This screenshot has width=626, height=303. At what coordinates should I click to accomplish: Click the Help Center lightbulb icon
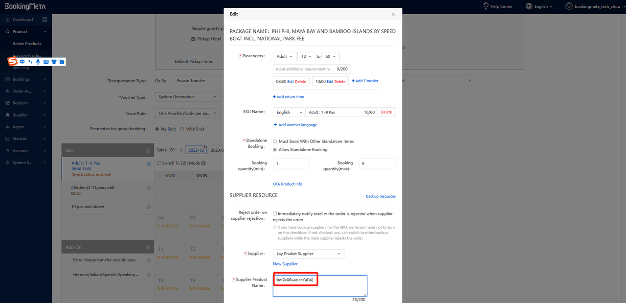click(x=486, y=6)
